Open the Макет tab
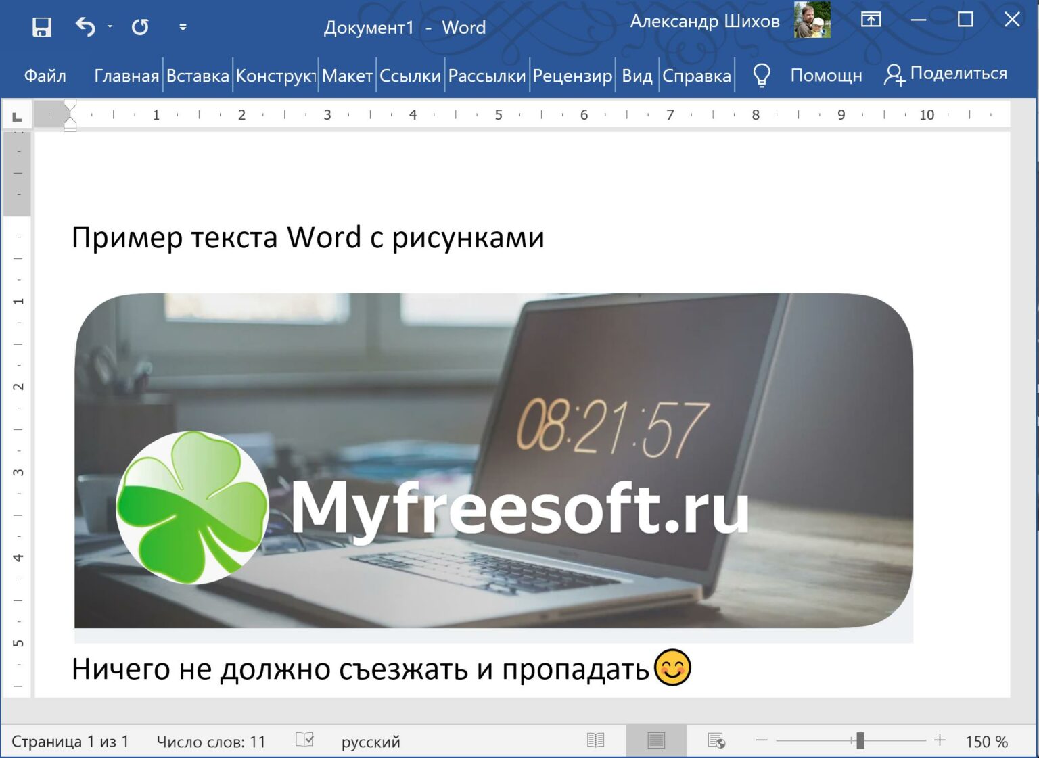The width and height of the screenshot is (1039, 758). (347, 76)
